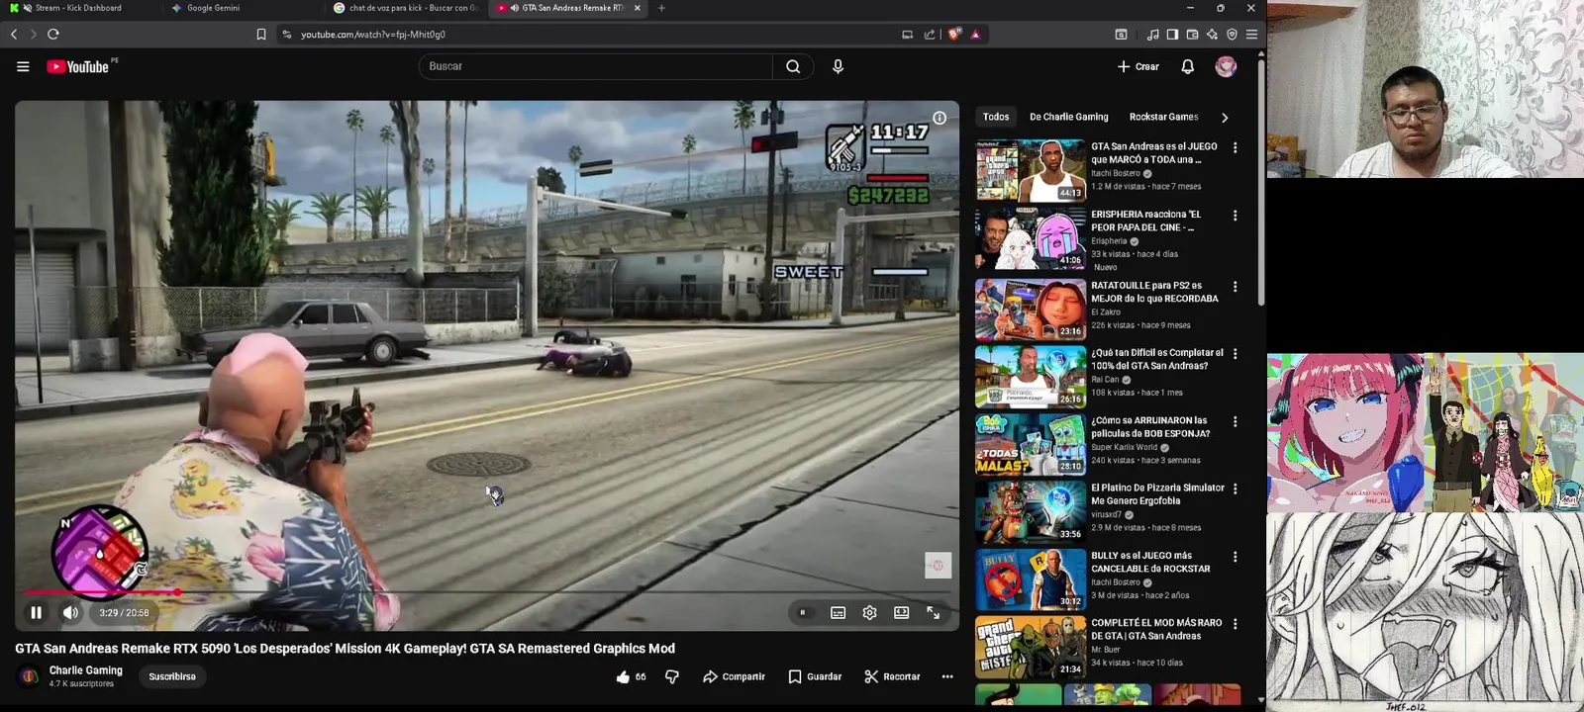
Task: Share the video via Compartir
Action: click(x=734, y=676)
